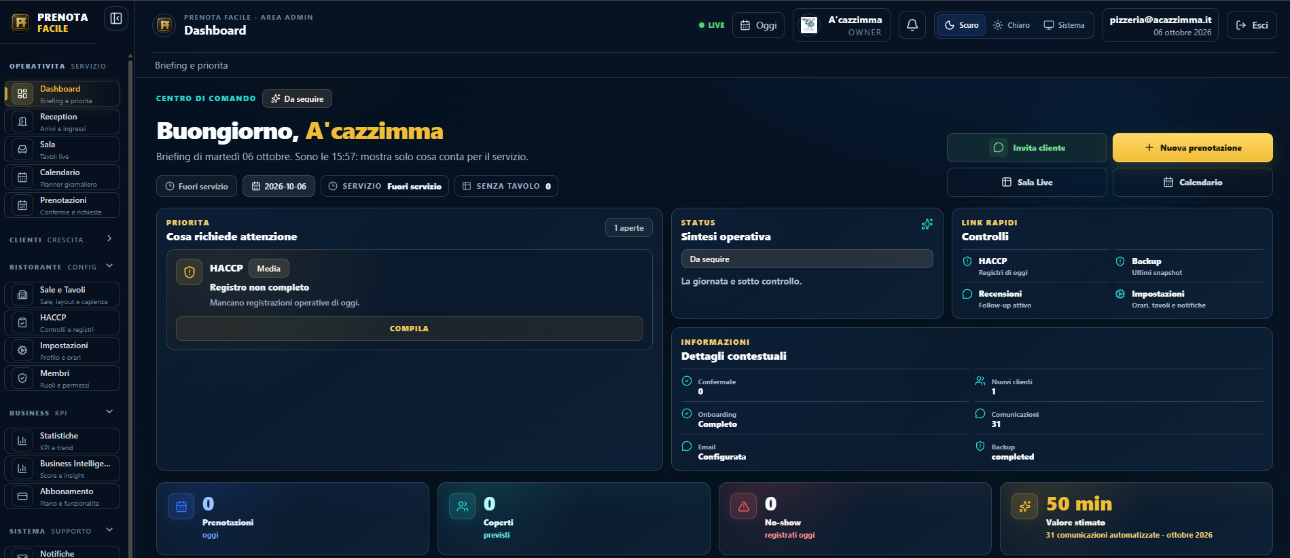The image size is (1290, 558).
Task: Collapse the Sistema Supporto section
Action: (109, 530)
